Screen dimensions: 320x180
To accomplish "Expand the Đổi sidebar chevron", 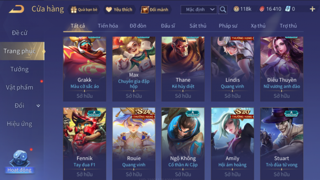I will click(x=38, y=106).
